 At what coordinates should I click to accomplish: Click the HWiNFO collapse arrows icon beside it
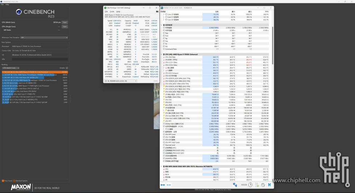(x=169, y=185)
